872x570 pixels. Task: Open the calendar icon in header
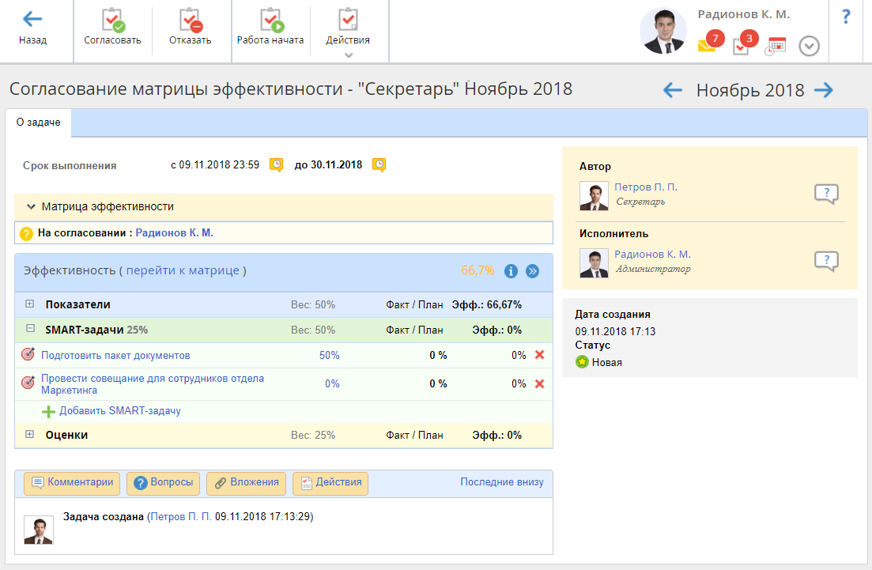(776, 46)
